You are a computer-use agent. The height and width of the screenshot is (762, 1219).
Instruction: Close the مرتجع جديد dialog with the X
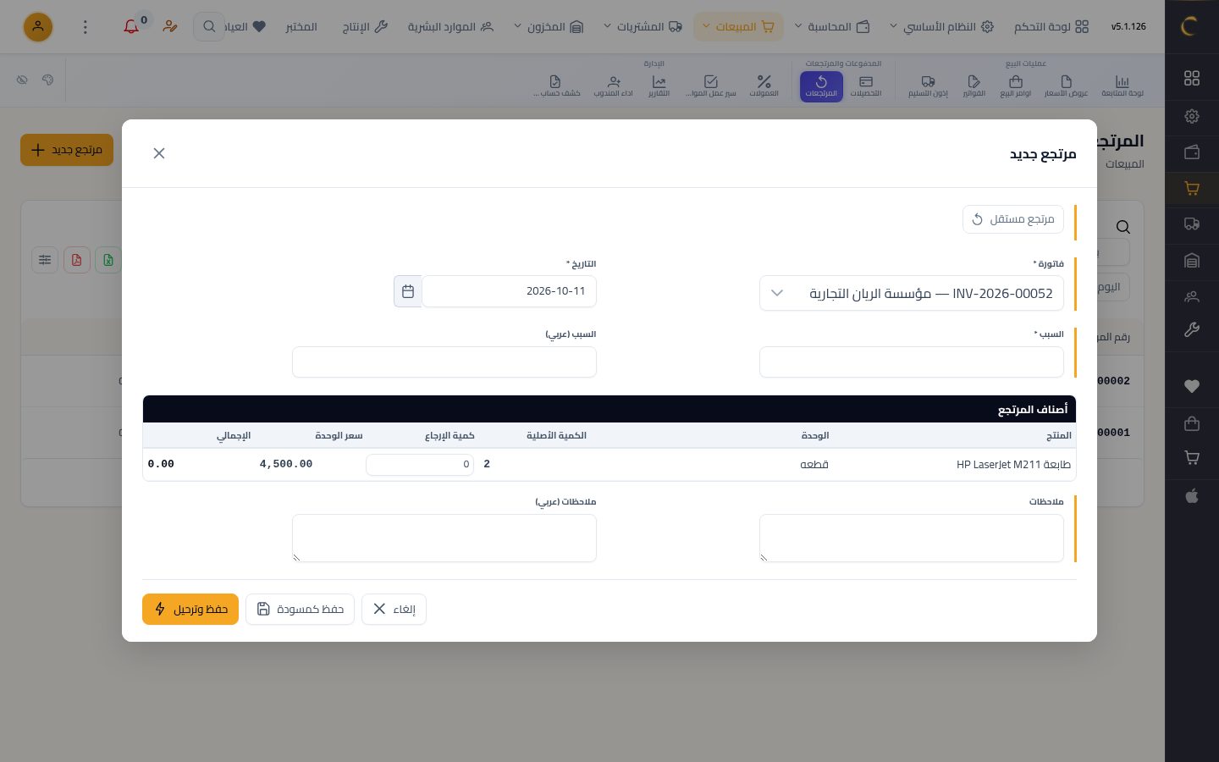[x=159, y=153]
